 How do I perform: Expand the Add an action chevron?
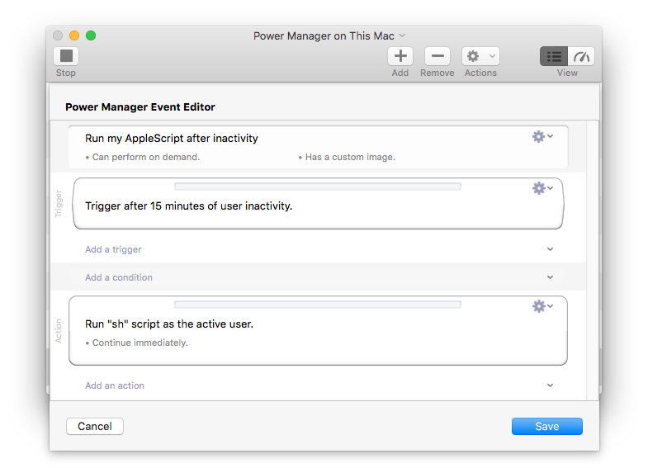point(550,385)
